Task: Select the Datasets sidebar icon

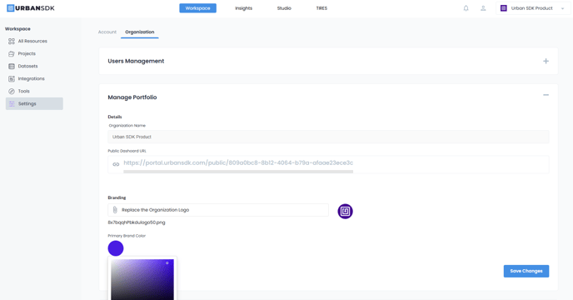Action: coord(12,66)
